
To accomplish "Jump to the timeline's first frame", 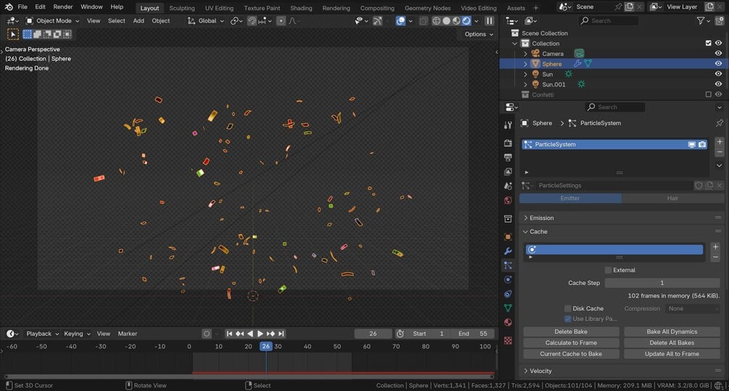I will click(x=229, y=334).
